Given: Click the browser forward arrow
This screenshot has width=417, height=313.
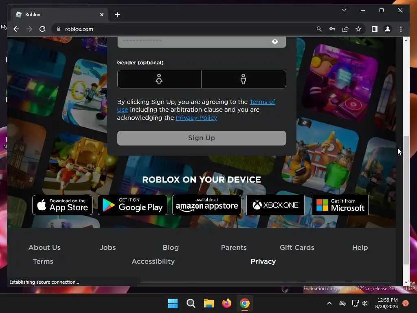Looking at the screenshot, I should click(29, 29).
